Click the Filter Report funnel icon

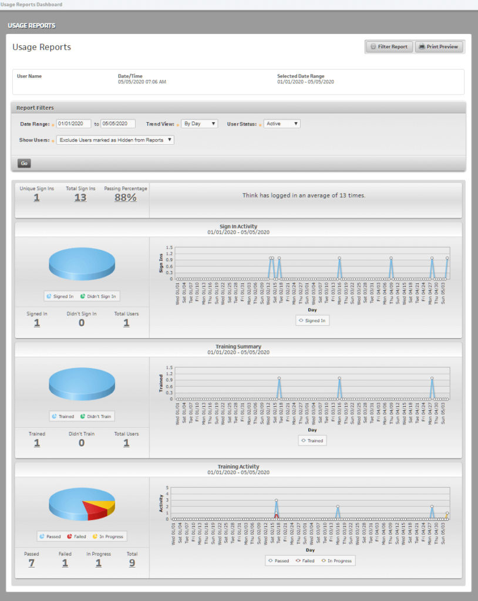click(372, 46)
